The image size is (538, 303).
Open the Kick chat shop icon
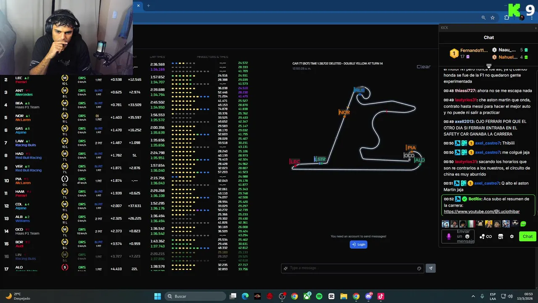point(501,237)
